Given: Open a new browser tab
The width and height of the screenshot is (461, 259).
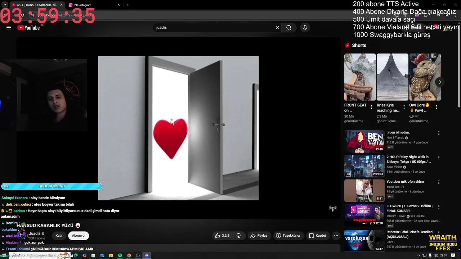Looking at the screenshot, I should pyautogui.click(x=127, y=5).
